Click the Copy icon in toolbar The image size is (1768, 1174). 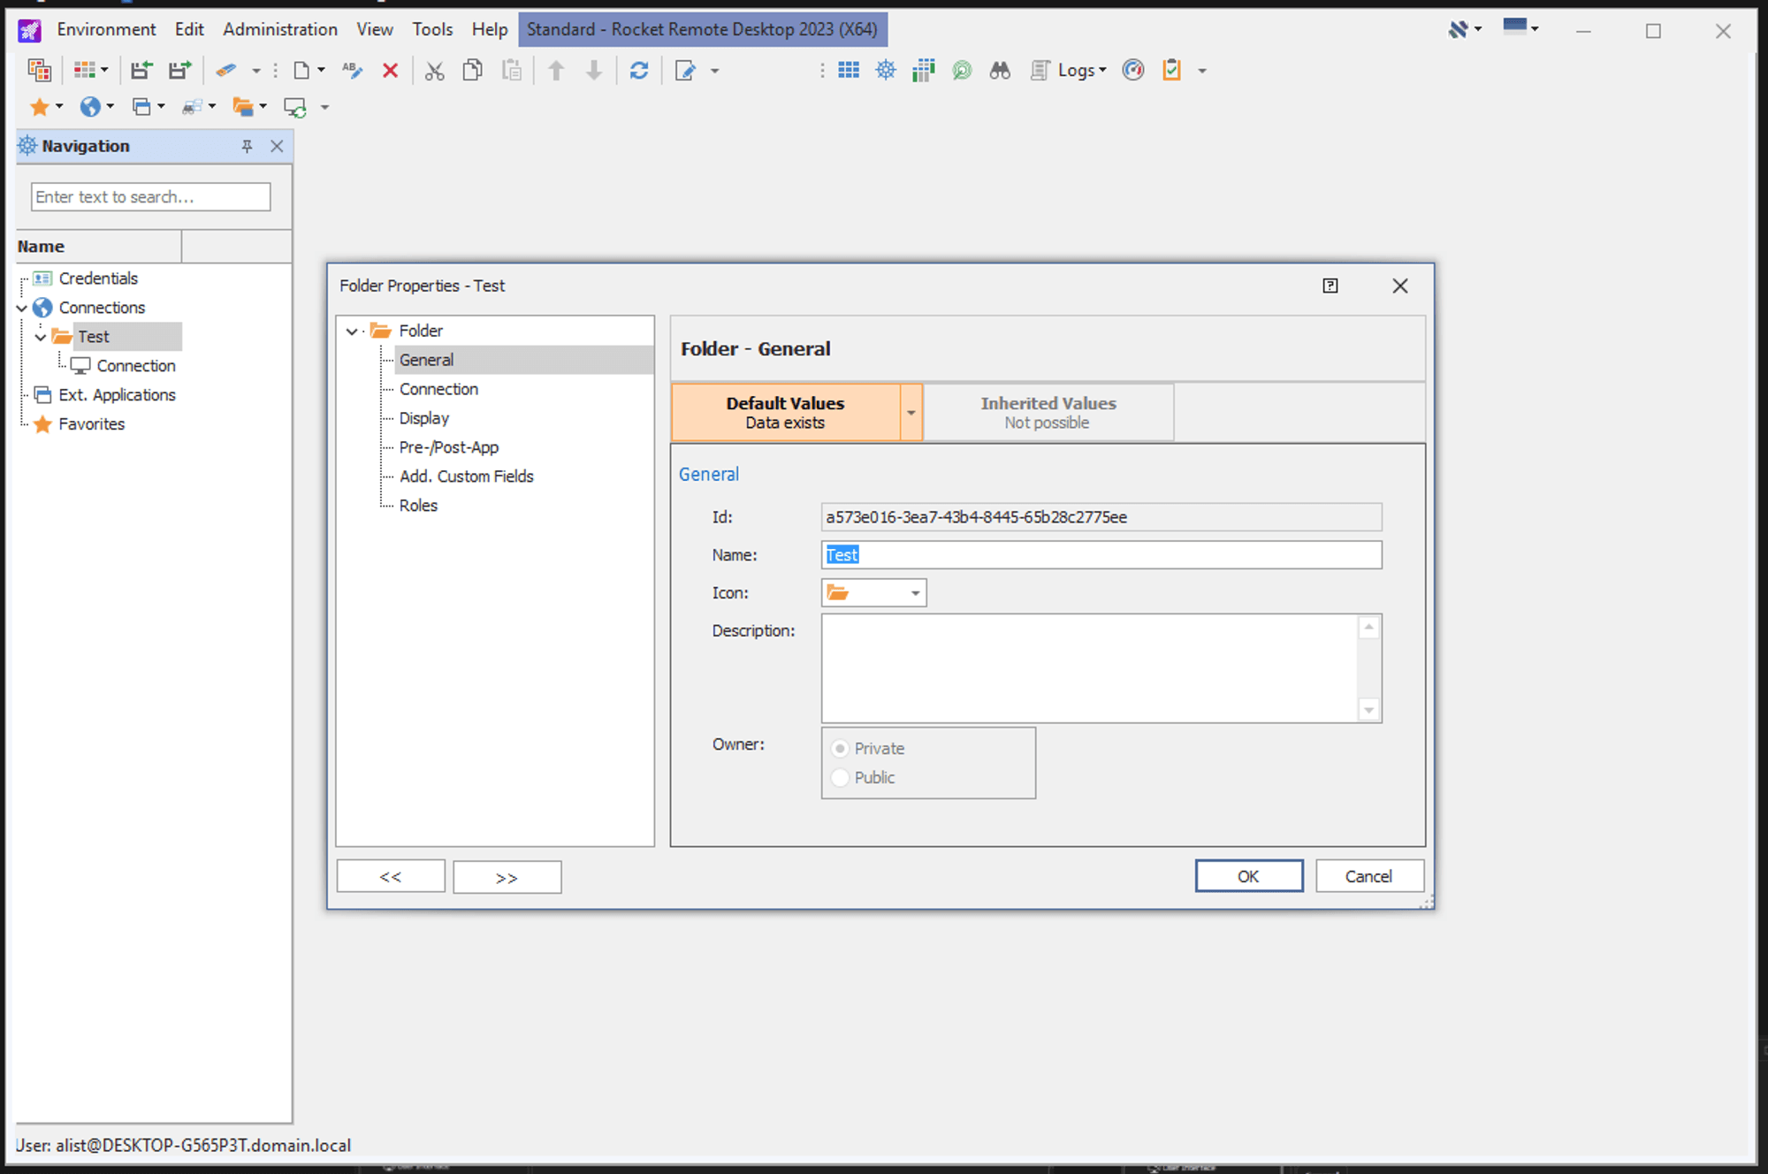[473, 71]
